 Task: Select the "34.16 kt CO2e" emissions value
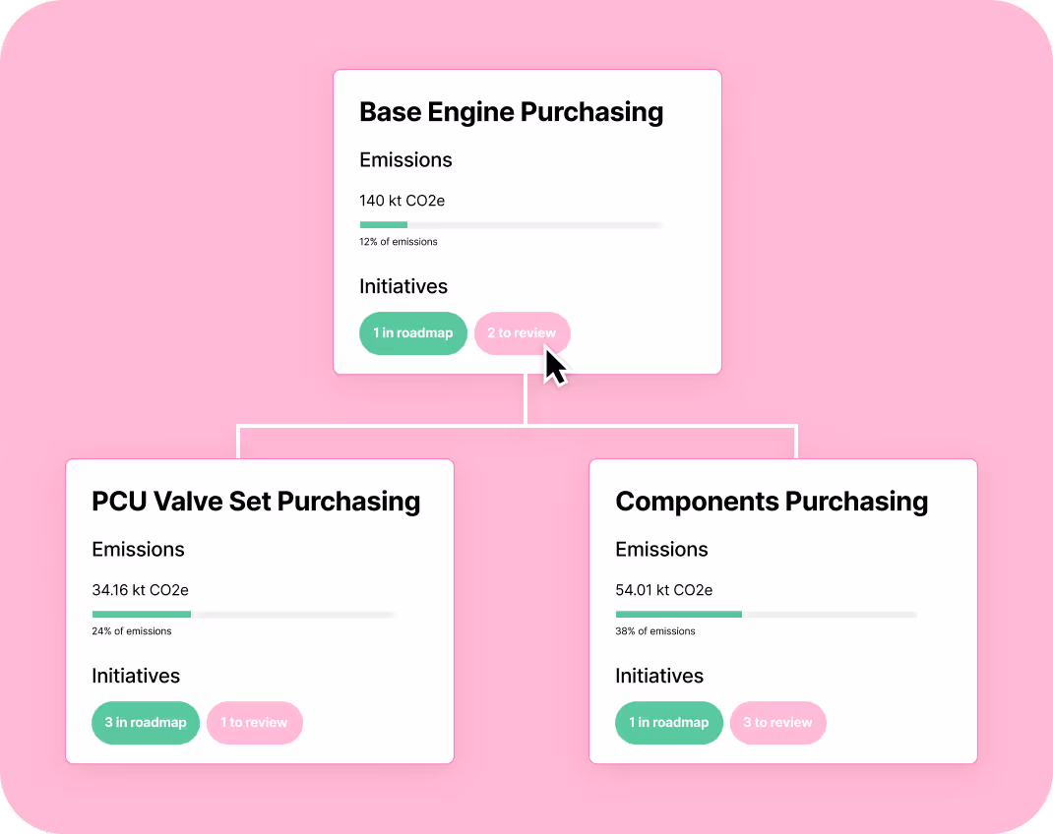140,590
